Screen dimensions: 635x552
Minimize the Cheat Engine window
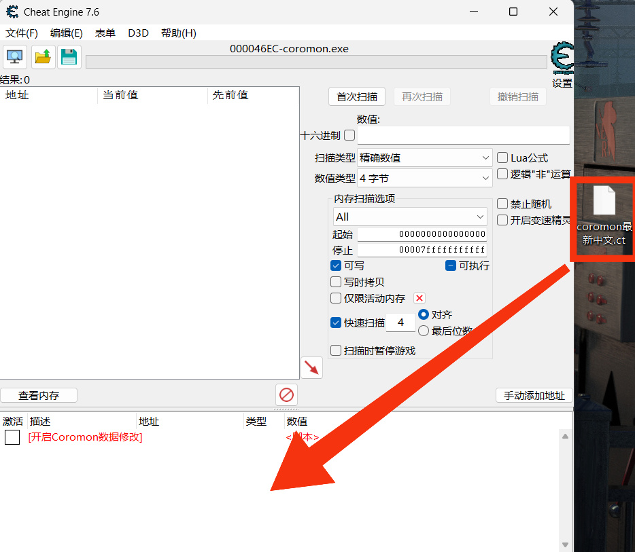point(474,12)
